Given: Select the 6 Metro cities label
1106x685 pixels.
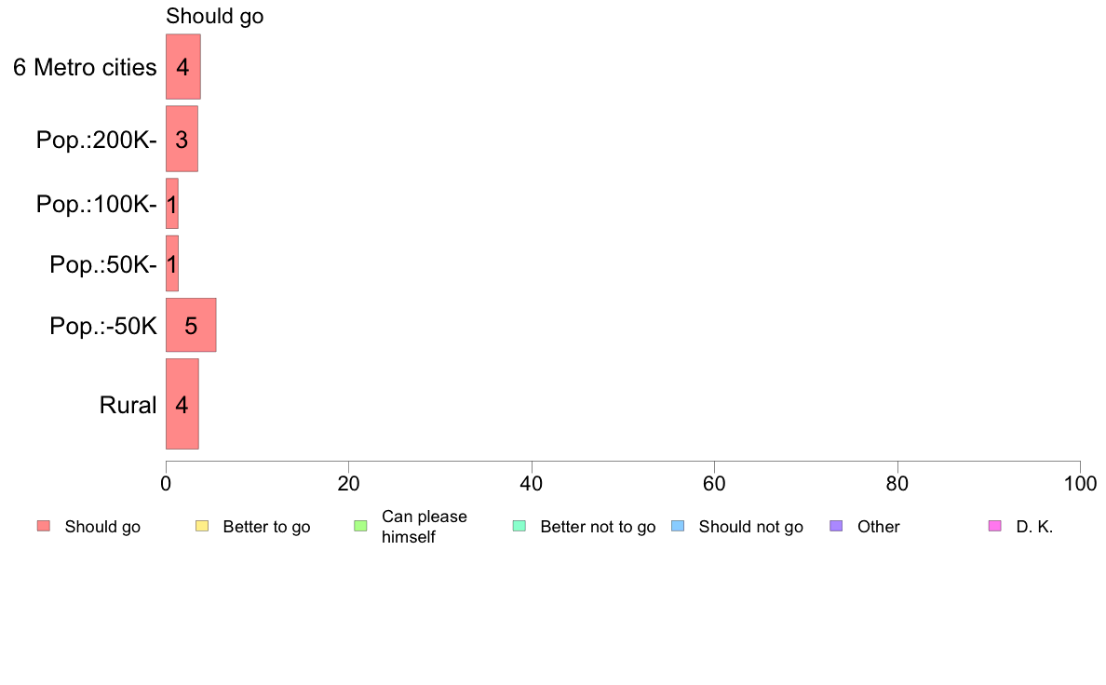Looking at the screenshot, I should click(85, 68).
